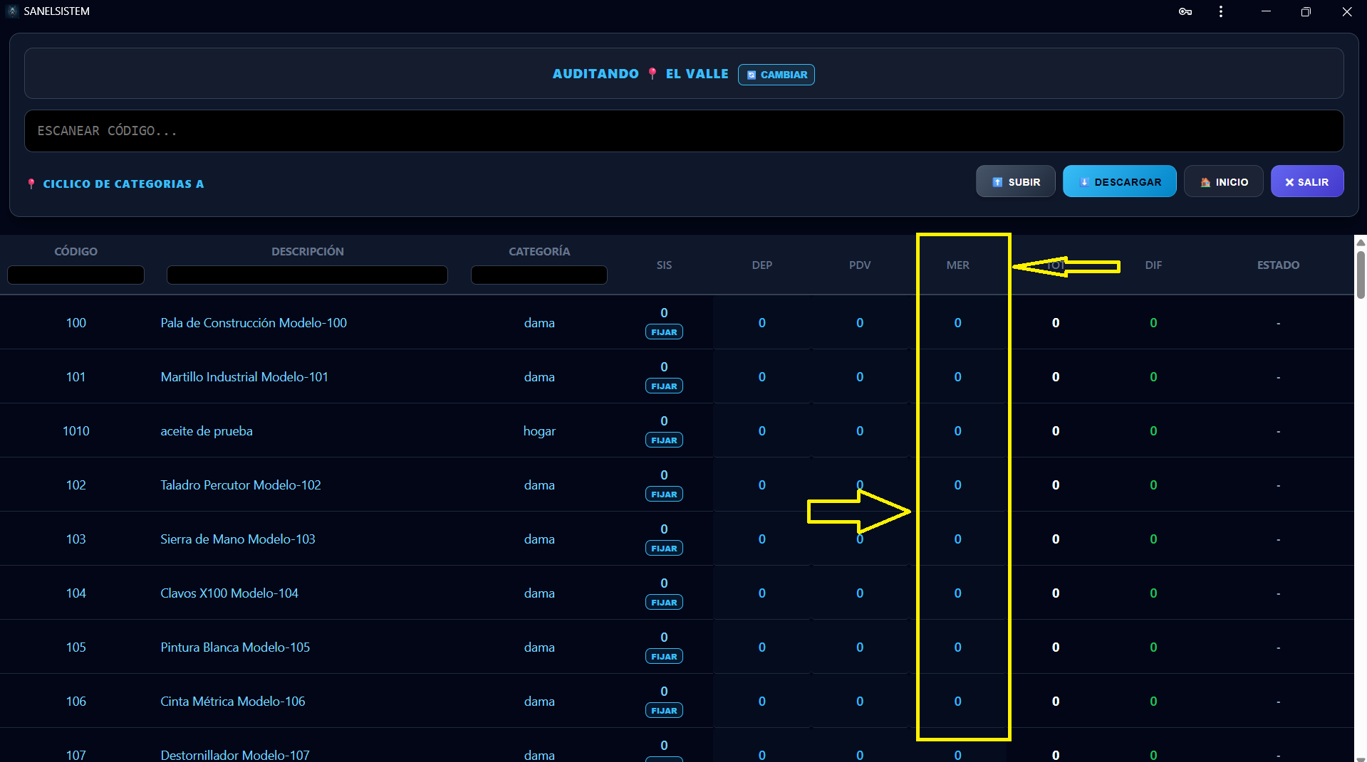Click FIJAR for Cinta Métrica Modelo-106

[x=664, y=711]
